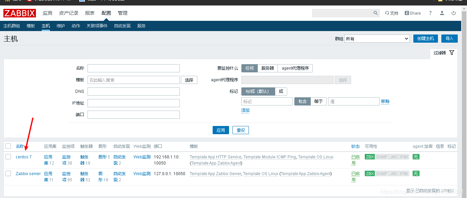
Task: Click the 导入 button
Action: coord(450,39)
